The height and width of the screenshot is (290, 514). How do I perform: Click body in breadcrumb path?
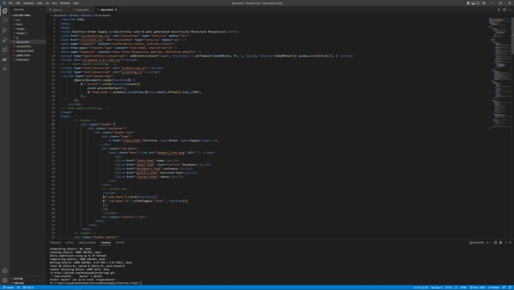pyautogui.click(x=87, y=15)
